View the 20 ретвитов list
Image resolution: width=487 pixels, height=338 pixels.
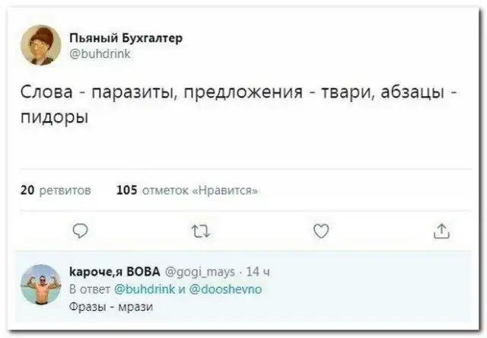click(55, 190)
